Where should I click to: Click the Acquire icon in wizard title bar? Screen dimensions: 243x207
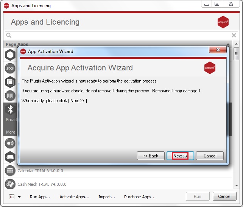coord(23,51)
